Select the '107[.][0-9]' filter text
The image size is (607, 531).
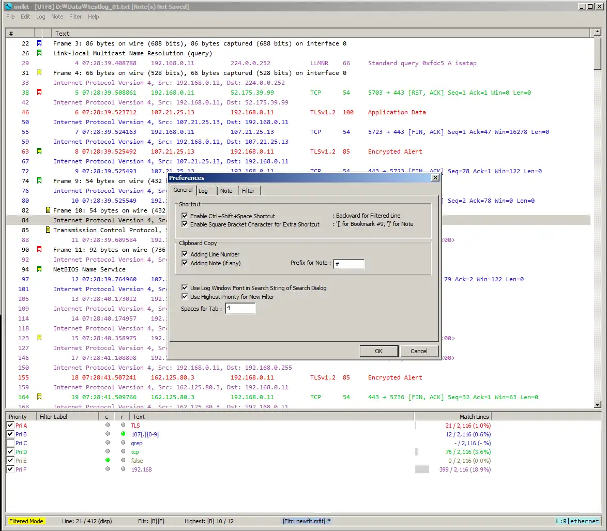[x=145, y=434]
